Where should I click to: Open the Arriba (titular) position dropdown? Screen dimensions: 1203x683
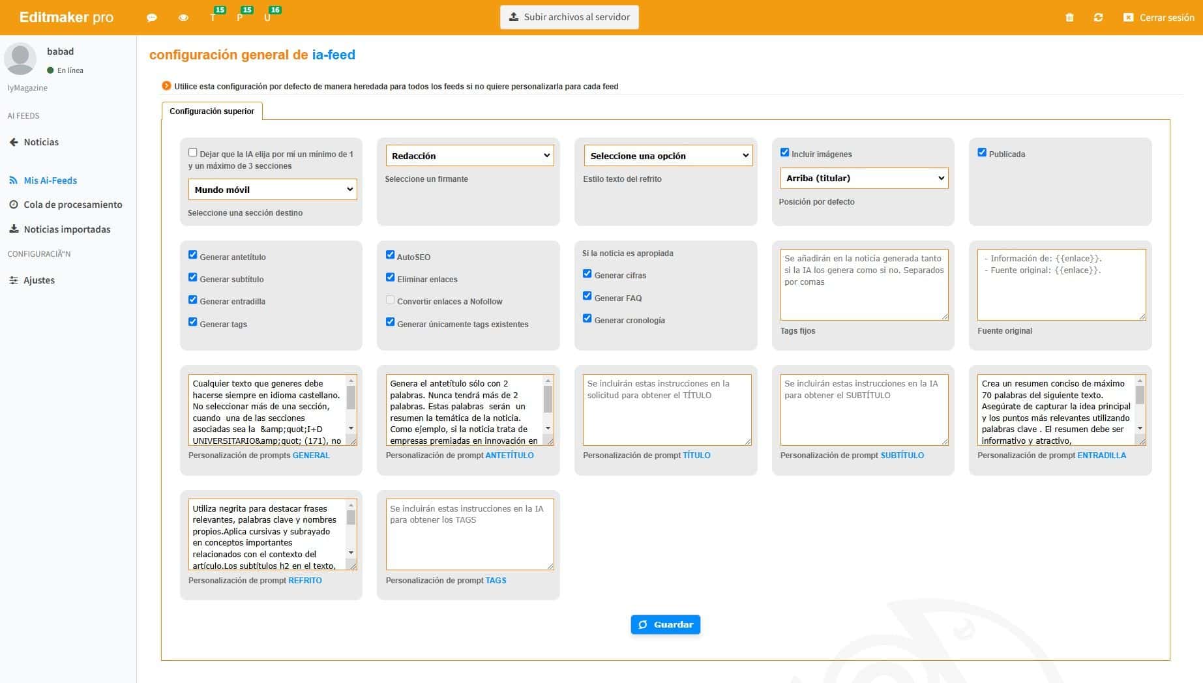pyautogui.click(x=864, y=178)
